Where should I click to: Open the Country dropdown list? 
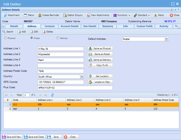tap(82, 77)
